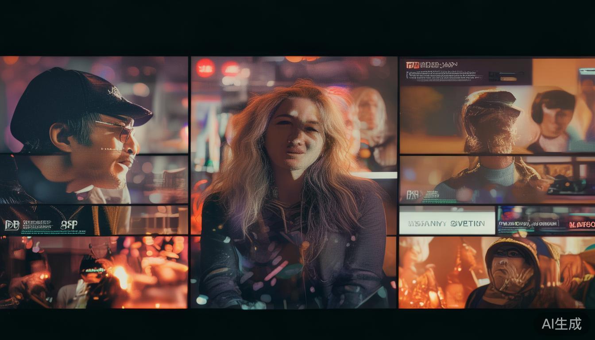595x340 pixels.
Task: Click the red logo in top-right header
Action: tap(412, 65)
